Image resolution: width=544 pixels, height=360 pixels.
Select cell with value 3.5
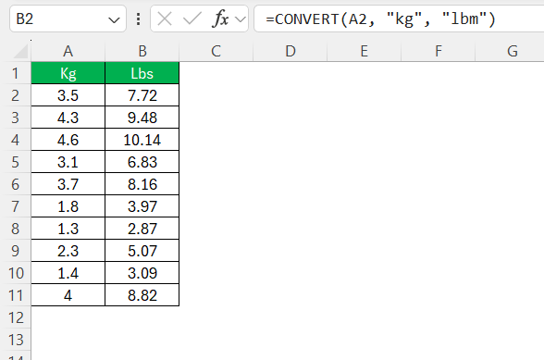click(68, 95)
